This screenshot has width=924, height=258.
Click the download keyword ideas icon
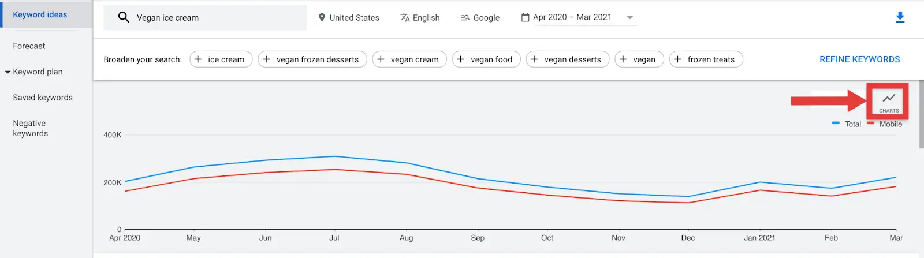click(900, 17)
